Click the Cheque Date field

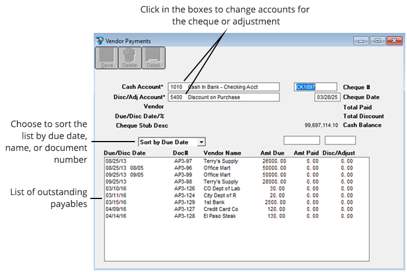(x=326, y=97)
